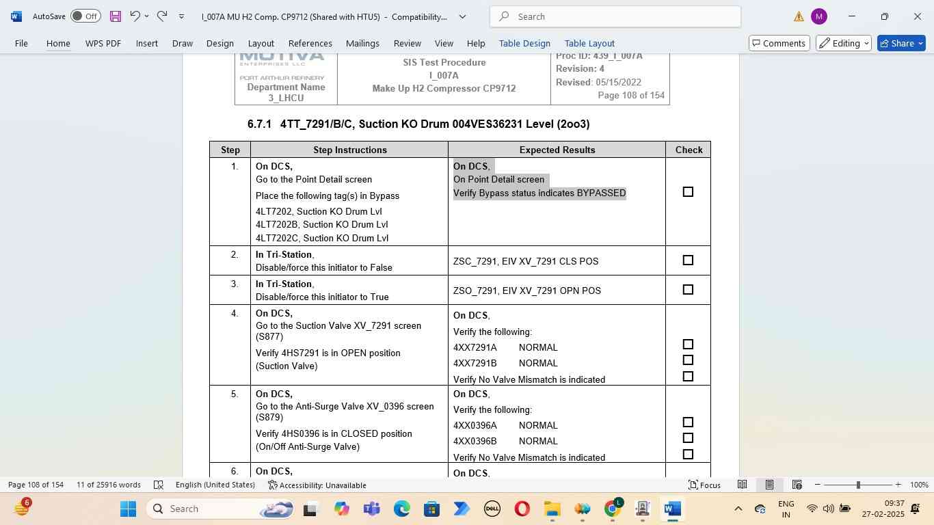Click the Word icon on the taskbar
Screen dimensions: 934x525
click(673, 509)
